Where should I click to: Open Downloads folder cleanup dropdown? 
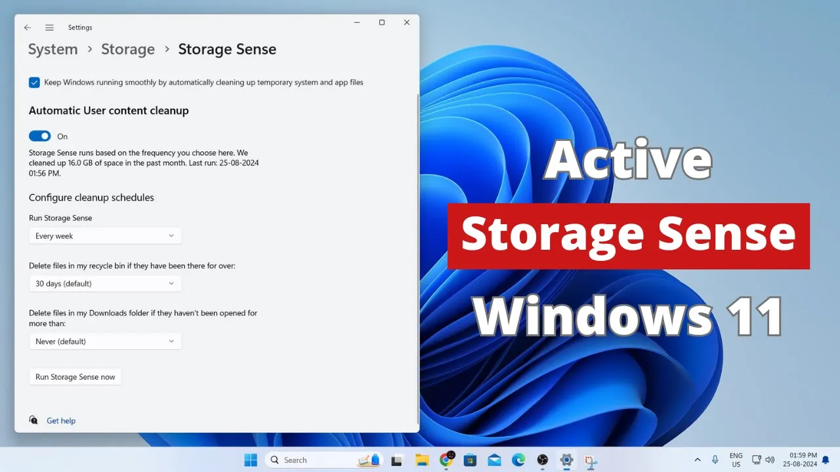tap(105, 342)
